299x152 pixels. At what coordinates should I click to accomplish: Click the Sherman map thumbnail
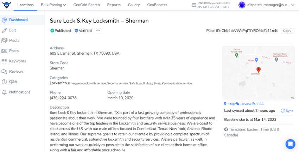(259, 73)
